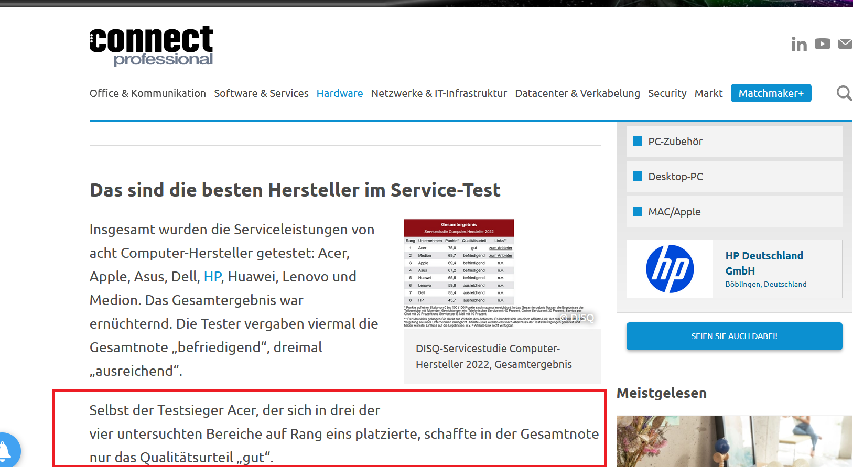The width and height of the screenshot is (853, 467).
Task: Open the YouTube icon in header
Action: [823, 44]
